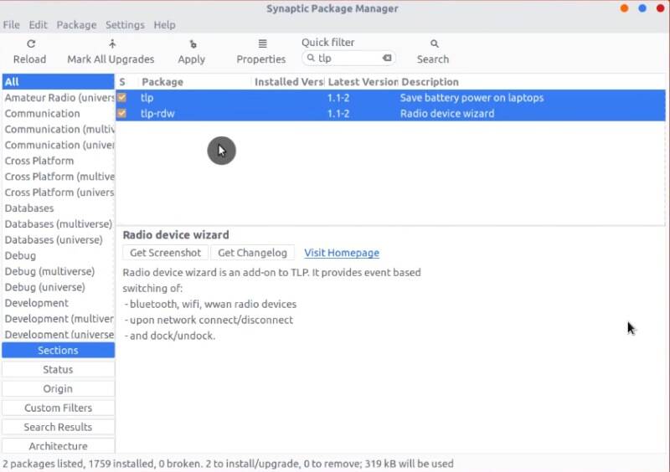Switch to the Status filter view

(58, 370)
